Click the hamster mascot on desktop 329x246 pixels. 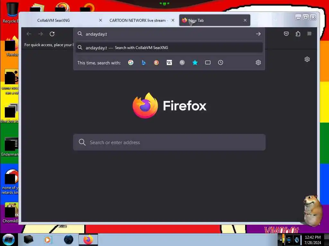(x=312, y=210)
